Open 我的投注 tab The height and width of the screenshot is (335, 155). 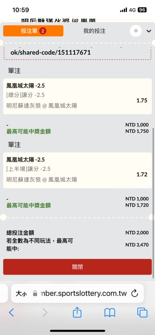(x=94, y=31)
